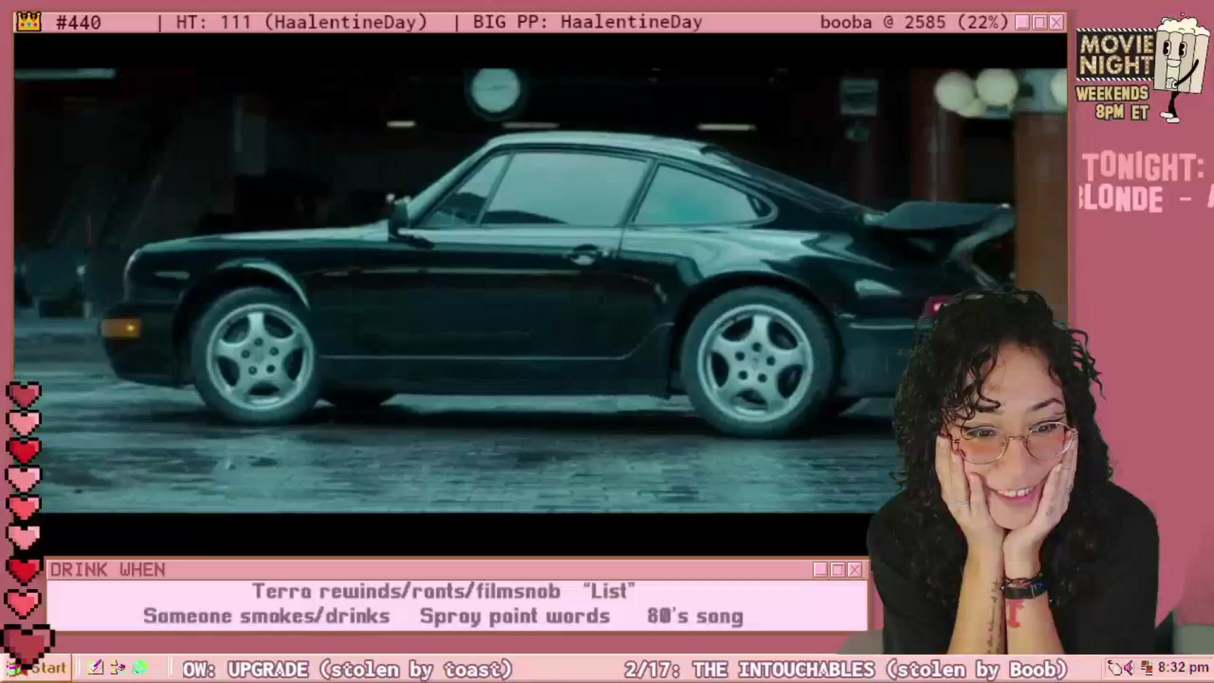
Task: Click the booba @ 2585 (22%) goal text
Action: tap(914, 23)
